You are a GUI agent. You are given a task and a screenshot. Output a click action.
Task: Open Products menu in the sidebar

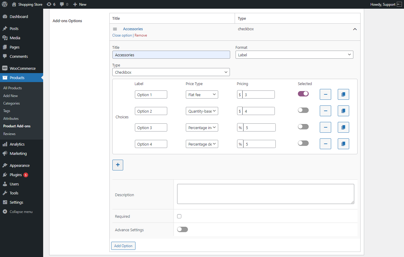tap(22, 78)
